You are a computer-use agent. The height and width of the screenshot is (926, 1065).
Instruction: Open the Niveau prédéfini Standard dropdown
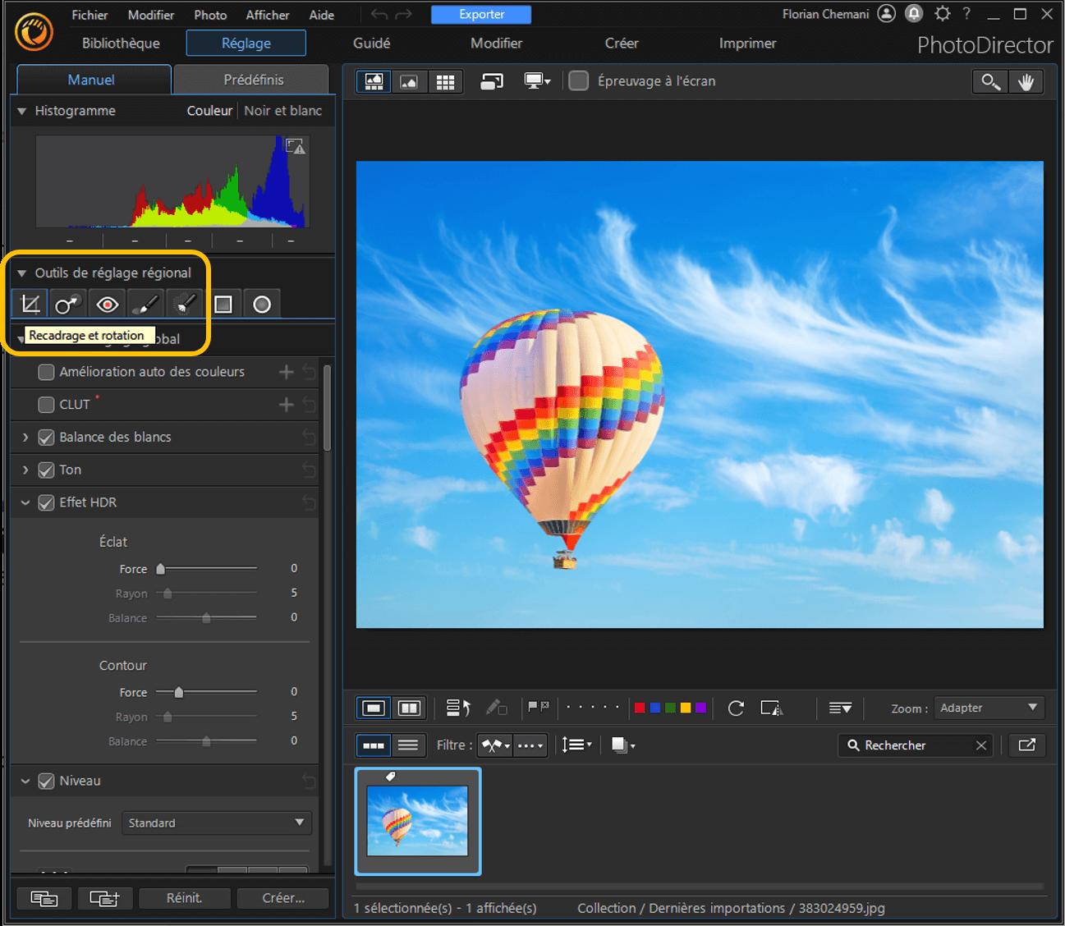coord(216,823)
